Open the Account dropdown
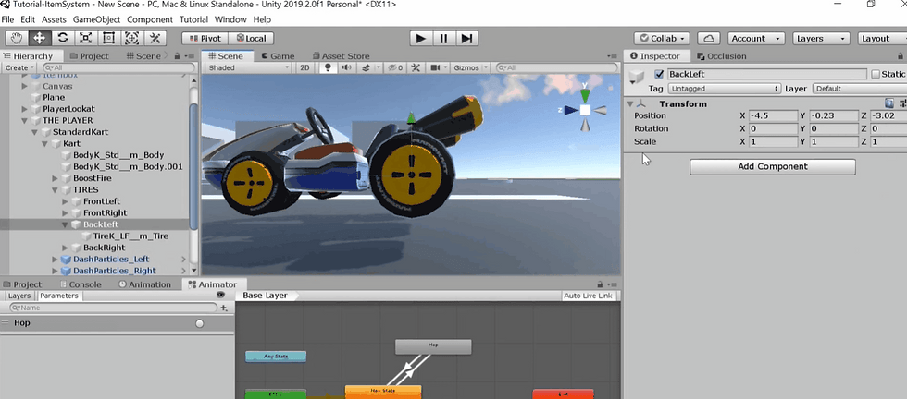Image resolution: width=907 pixels, height=399 pixels. (x=756, y=39)
